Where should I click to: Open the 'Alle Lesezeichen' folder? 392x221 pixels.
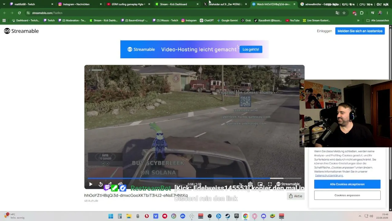pos(378,20)
